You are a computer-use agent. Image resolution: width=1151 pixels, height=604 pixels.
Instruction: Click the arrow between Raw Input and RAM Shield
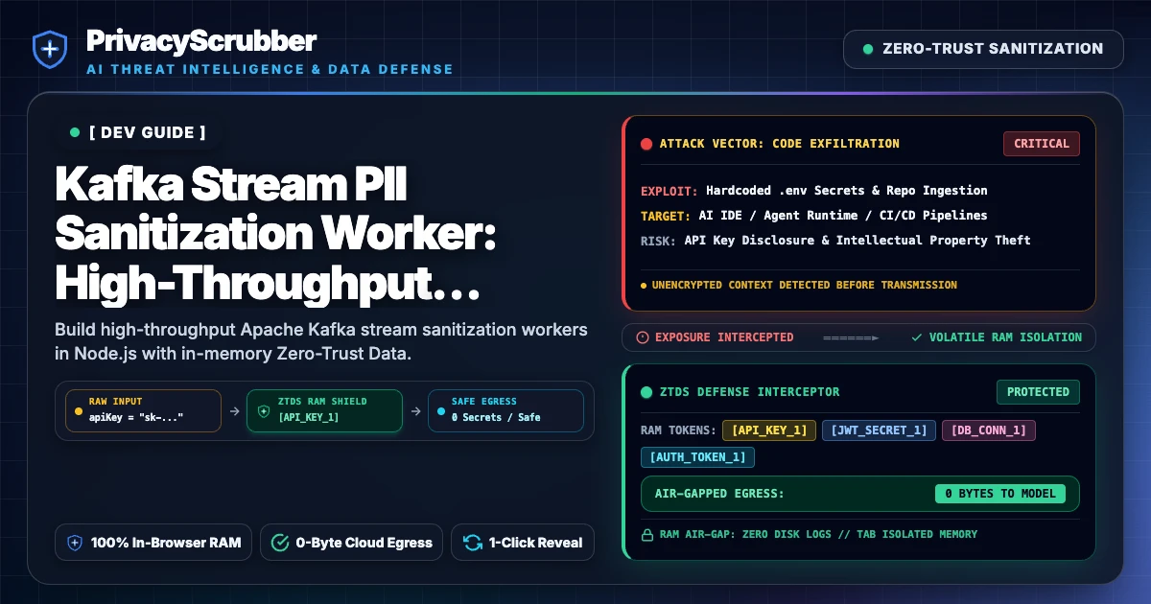pyautogui.click(x=234, y=410)
